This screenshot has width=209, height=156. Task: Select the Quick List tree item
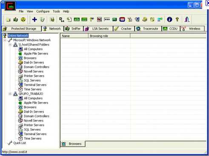pyautogui.click(x=20, y=143)
